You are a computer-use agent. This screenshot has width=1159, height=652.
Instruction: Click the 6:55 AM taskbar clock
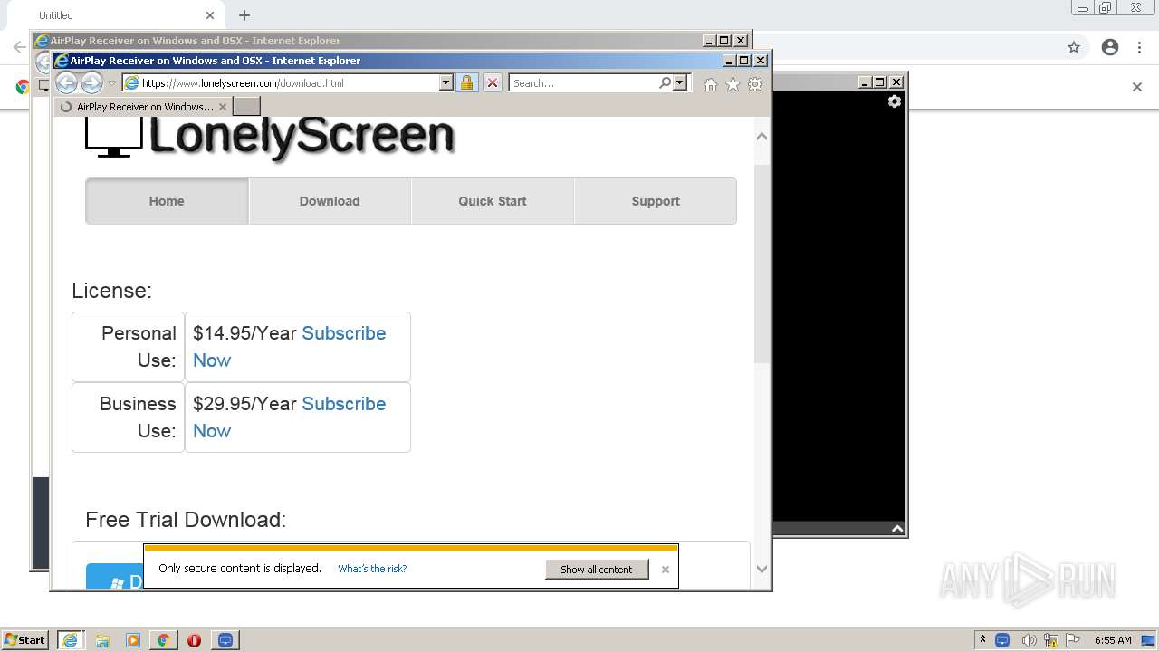[1113, 640]
